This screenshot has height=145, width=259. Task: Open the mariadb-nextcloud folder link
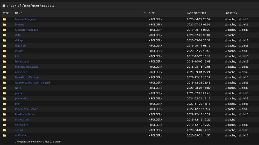coord(27,67)
